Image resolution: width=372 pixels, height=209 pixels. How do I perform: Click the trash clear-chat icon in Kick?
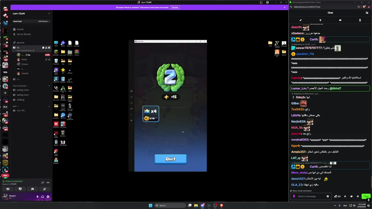(320, 20)
